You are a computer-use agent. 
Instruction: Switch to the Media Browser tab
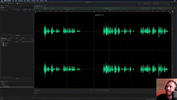point(3,38)
